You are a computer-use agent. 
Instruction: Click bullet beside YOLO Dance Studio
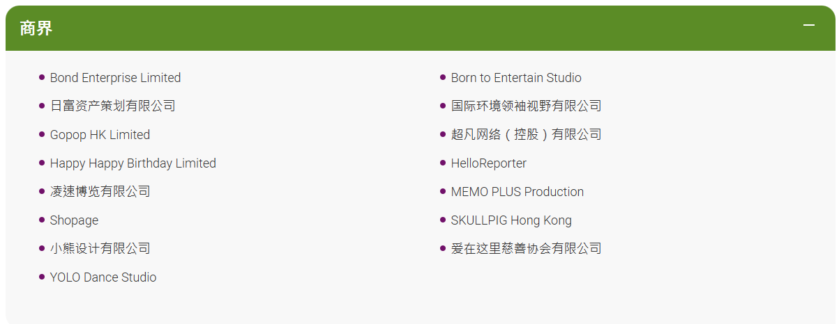coord(42,277)
